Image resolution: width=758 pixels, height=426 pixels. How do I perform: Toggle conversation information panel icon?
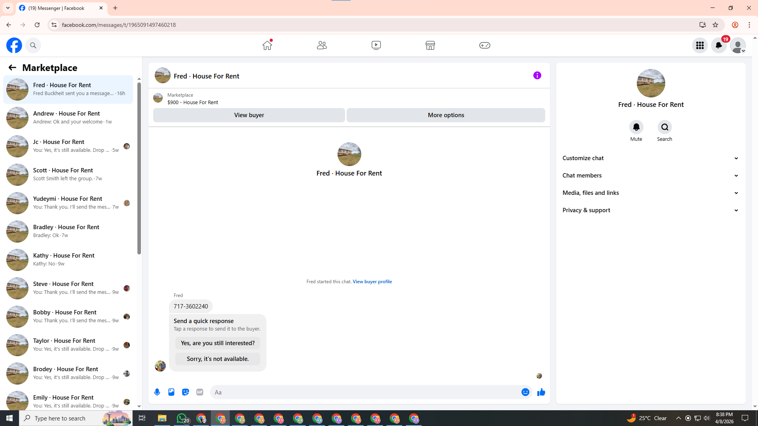(537, 75)
